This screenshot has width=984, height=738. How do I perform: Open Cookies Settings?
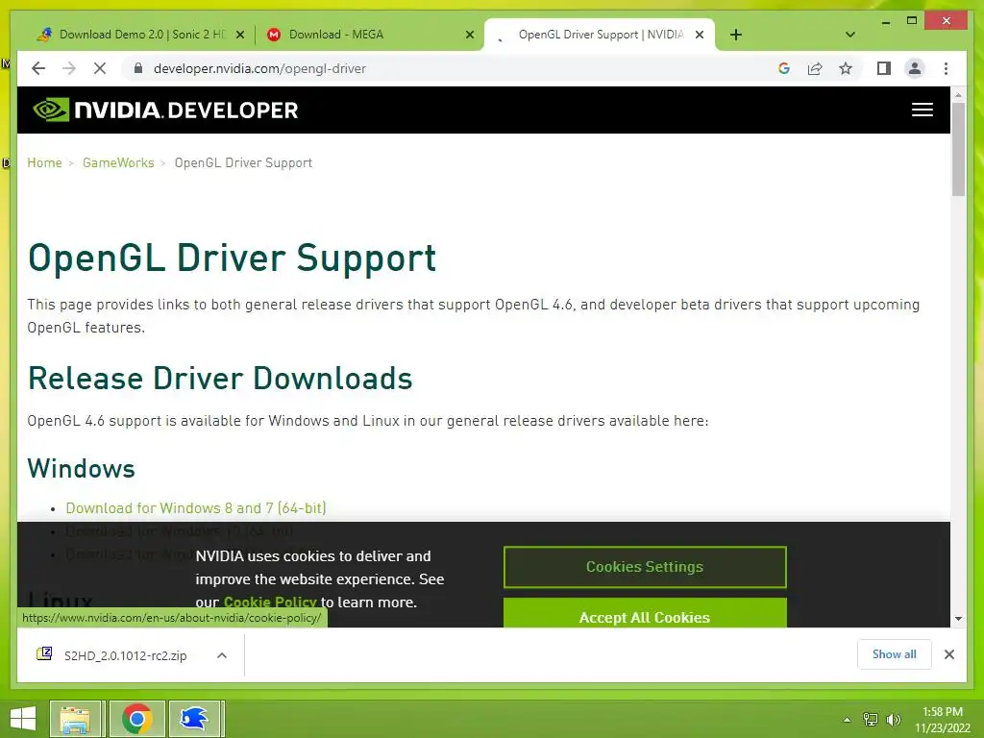click(645, 567)
